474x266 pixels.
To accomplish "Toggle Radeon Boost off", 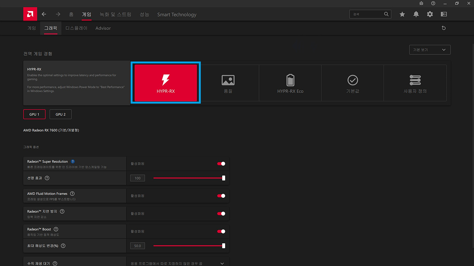I will [x=221, y=231].
